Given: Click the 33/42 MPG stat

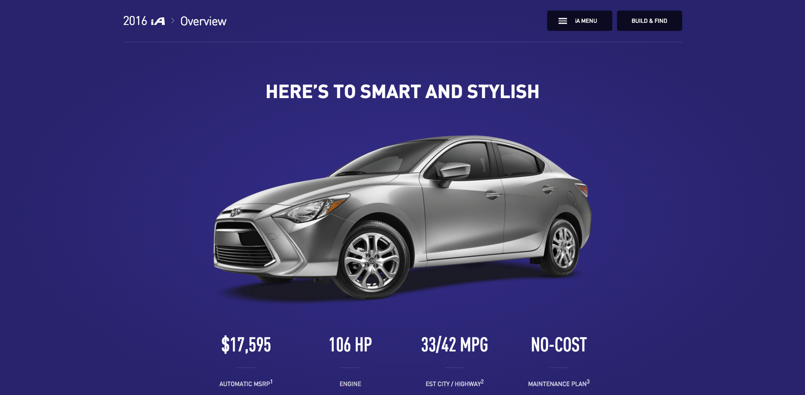Looking at the screenshot, I should [454, 345].
